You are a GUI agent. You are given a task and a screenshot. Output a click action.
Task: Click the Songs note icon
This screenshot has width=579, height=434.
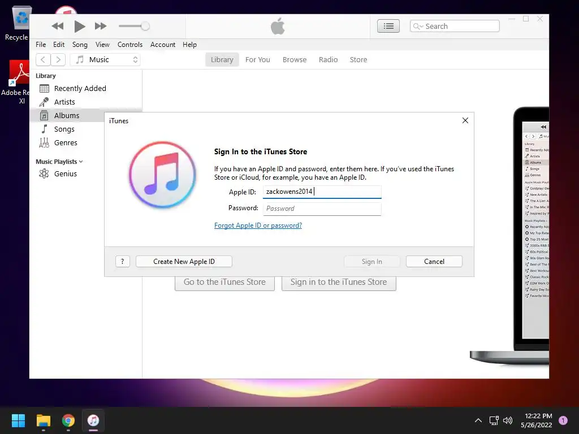(x=44, y=129)
